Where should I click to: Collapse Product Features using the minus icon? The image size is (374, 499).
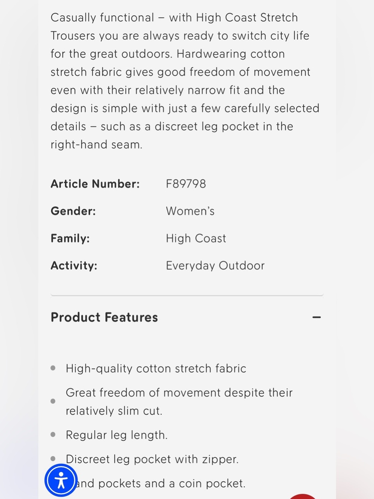317,317
